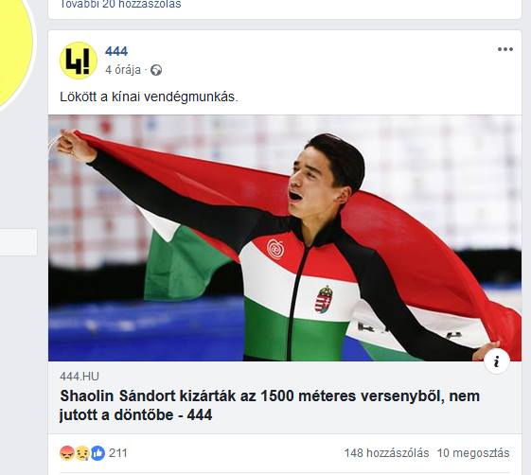Open the 211 reactions count
531x475 pixels.
pyautogui.click(x=118, y=452)
